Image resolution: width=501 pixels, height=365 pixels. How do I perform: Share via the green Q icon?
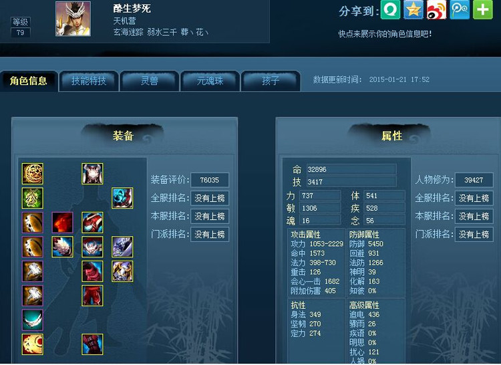(390, 9)
